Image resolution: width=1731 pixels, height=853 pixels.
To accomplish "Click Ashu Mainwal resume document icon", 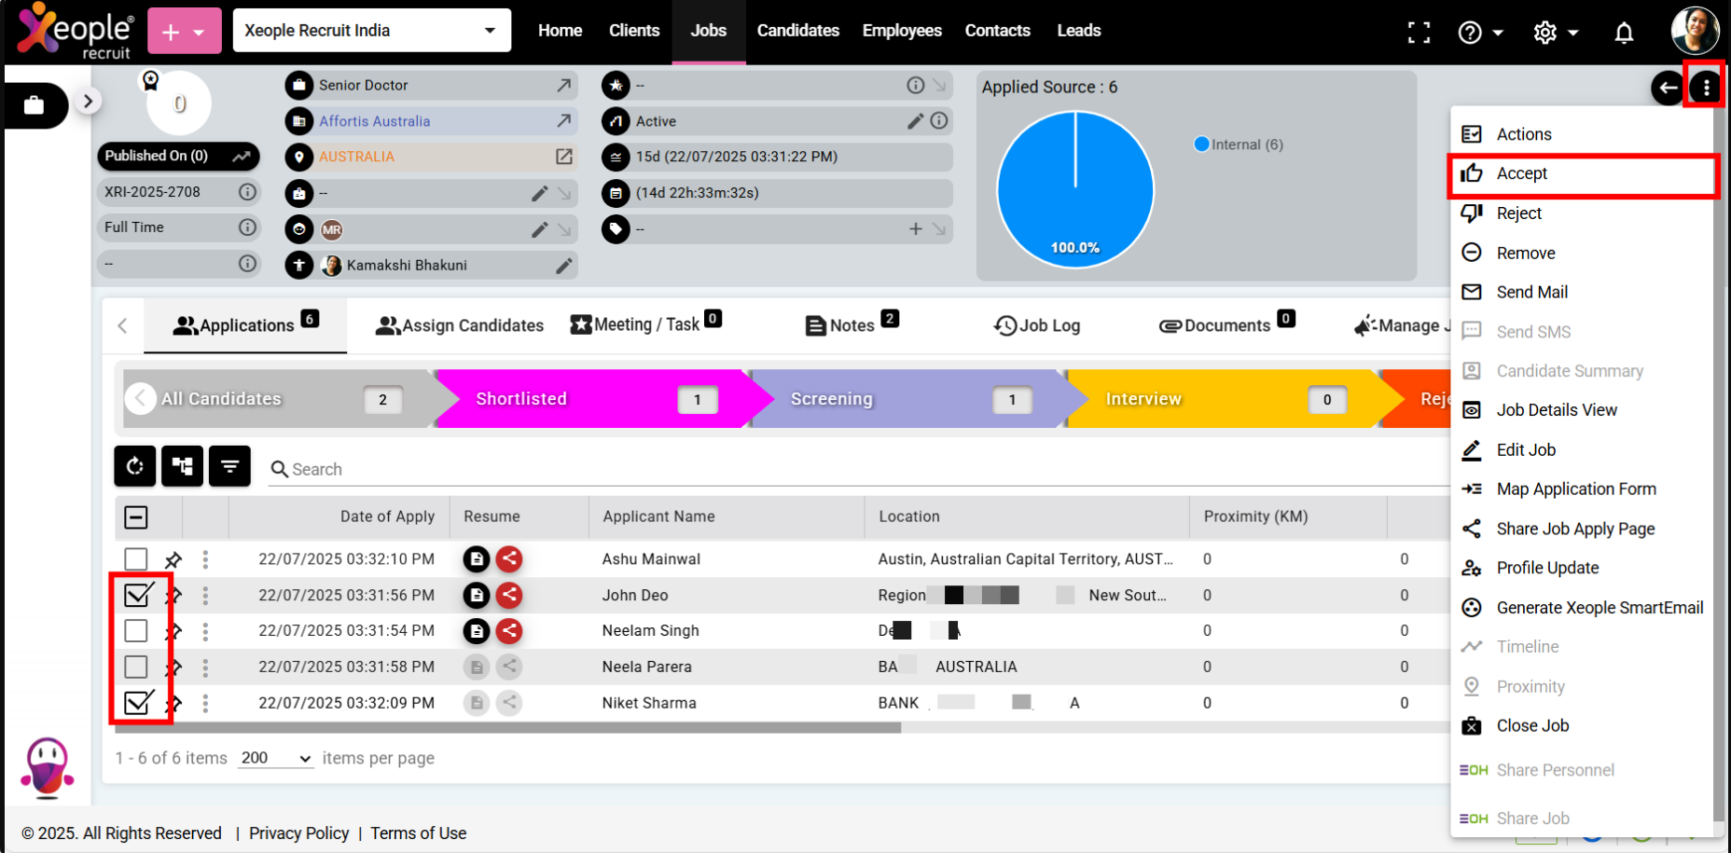I will pos(477,559).
